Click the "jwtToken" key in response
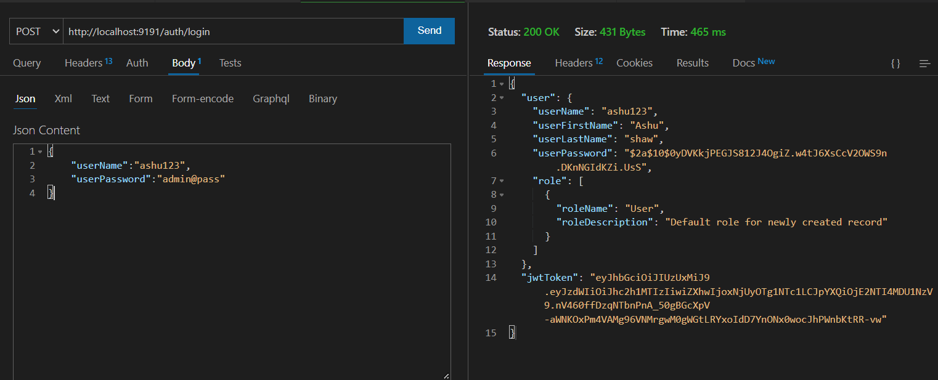The image size is (938, 380). click(550, 277)
